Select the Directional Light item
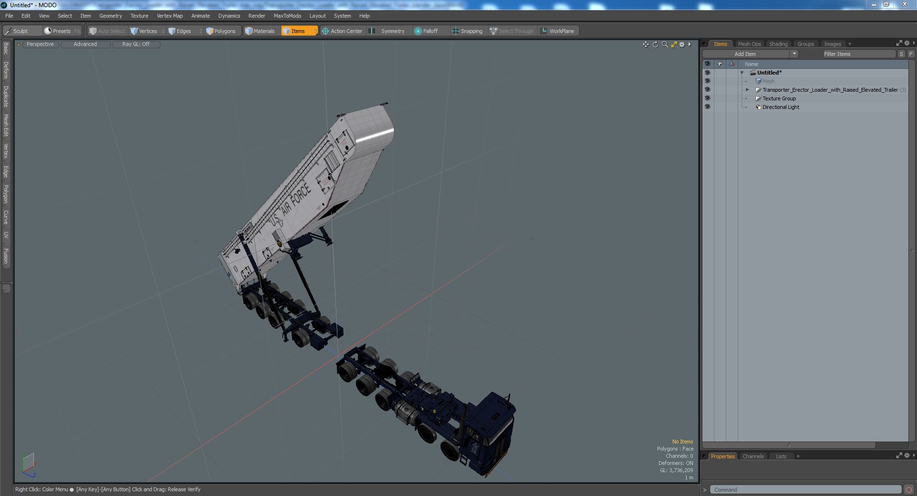This screenshot has height=496, width=917. (780, 107)
